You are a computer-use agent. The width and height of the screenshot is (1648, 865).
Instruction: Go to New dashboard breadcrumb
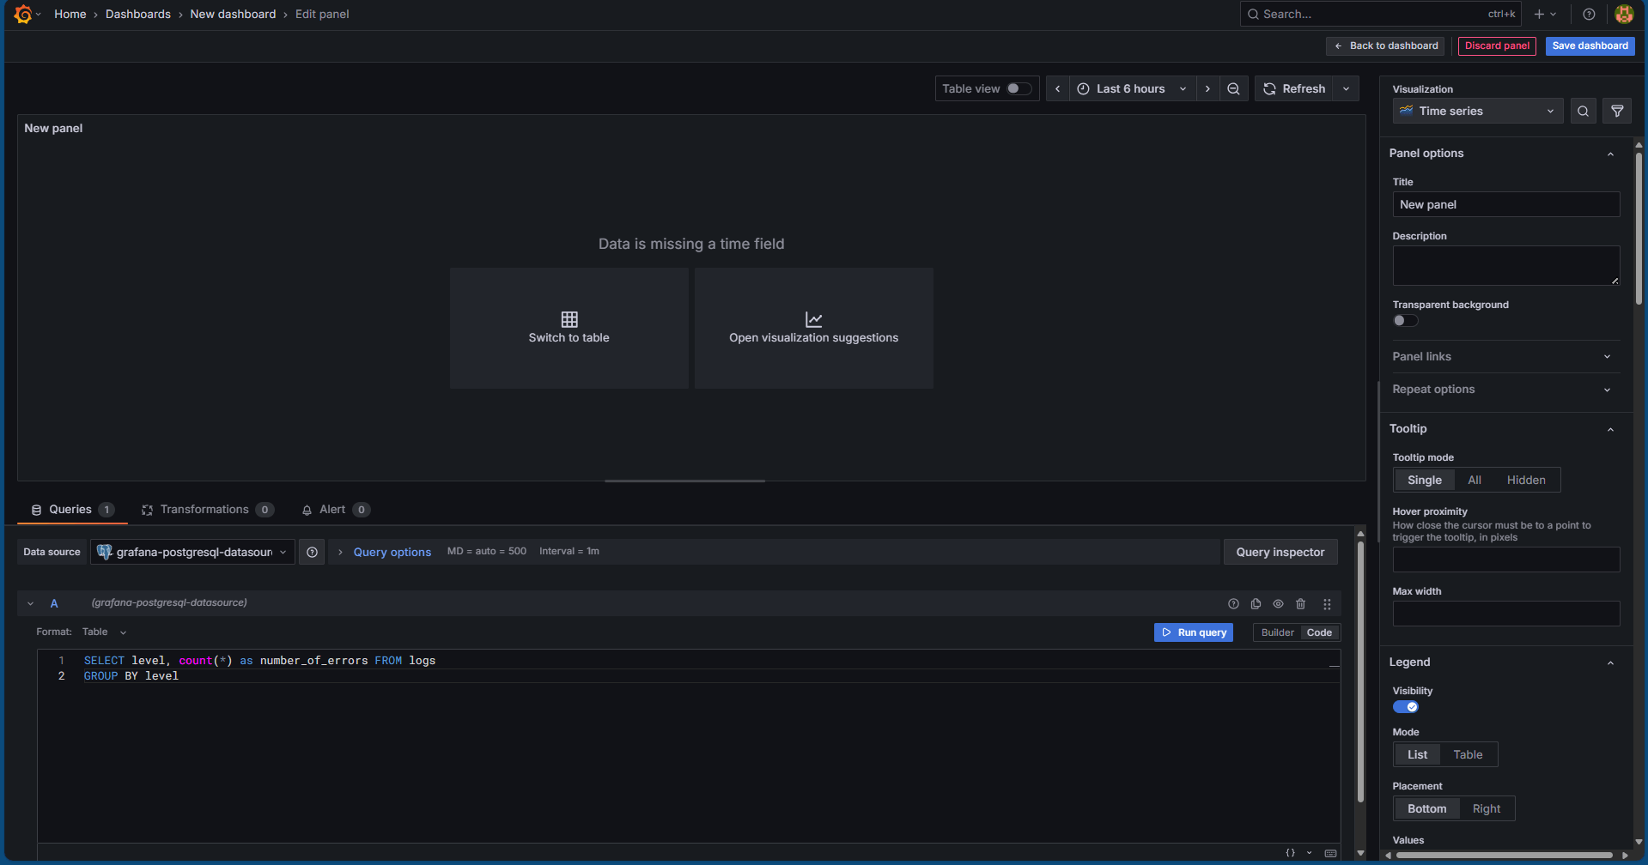[x=233, y=14]
